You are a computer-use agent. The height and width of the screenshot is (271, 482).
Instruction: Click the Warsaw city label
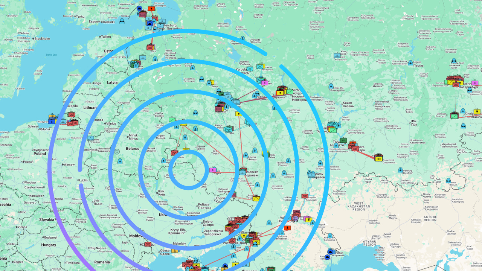(69, 164)
